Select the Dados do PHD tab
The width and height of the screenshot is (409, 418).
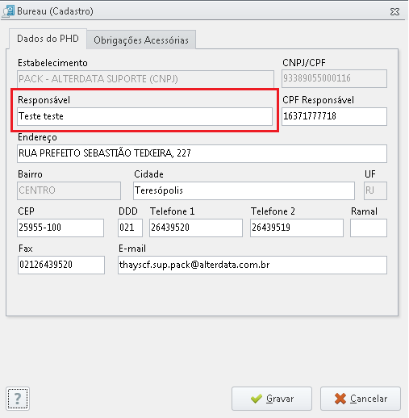click(x=48, y=39)
